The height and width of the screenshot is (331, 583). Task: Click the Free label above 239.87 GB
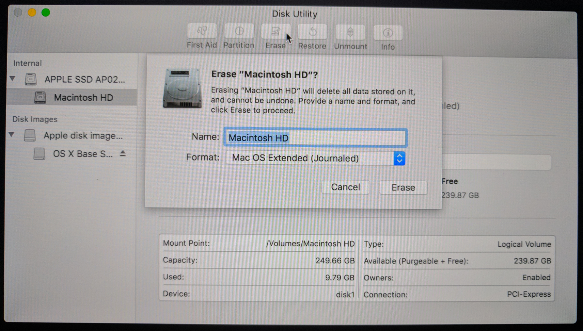pos(450,181)
